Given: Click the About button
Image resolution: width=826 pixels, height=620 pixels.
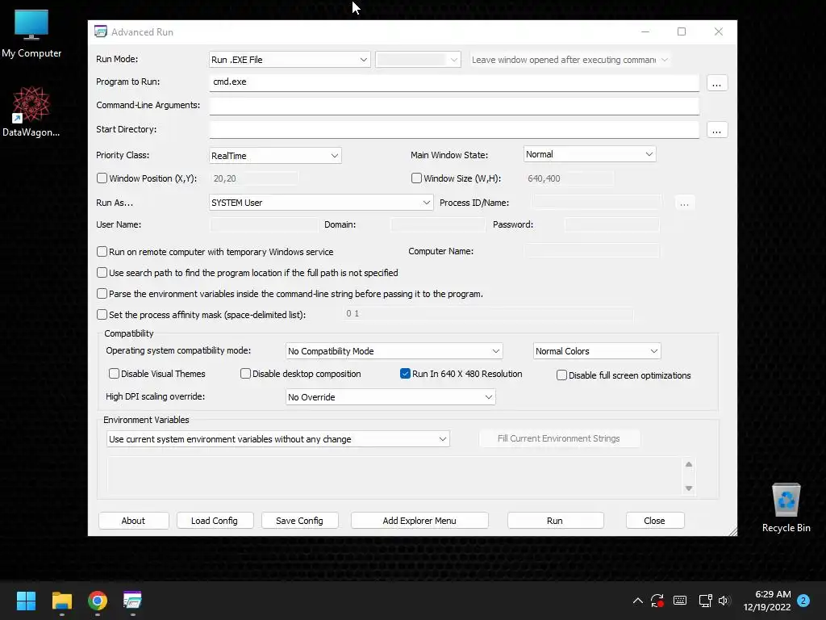Looking at the screenshot, I should pyautogui.click(x=133, y=521).
